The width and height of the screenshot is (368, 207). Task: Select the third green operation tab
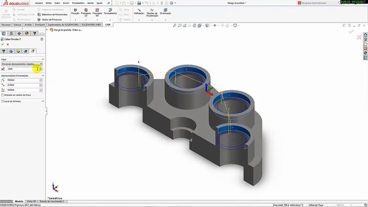click(18, 51)
